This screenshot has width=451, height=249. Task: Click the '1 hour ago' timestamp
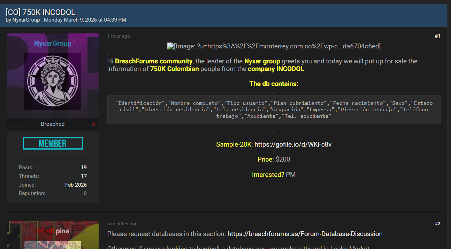click(x=119, y=36)
